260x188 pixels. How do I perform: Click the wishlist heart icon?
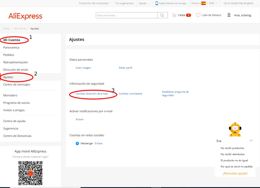coord(198,15)
